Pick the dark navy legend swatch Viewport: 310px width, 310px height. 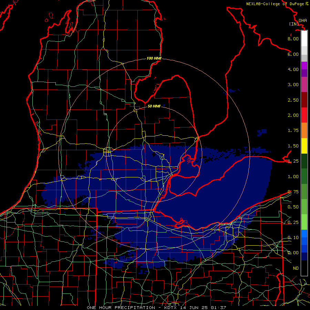coord(304,256)
